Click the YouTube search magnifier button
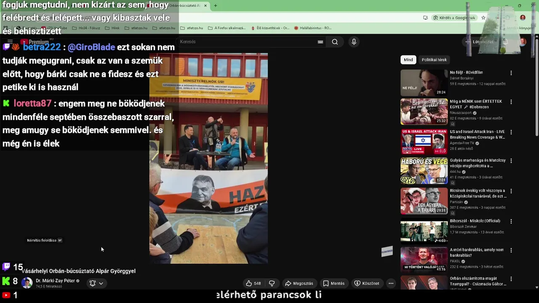The width and height of the screenshot is (539, 303). coord(335,42)
